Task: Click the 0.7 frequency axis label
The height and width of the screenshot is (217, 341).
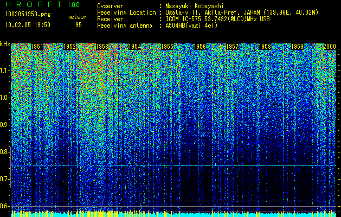Action: click(4, 179)
